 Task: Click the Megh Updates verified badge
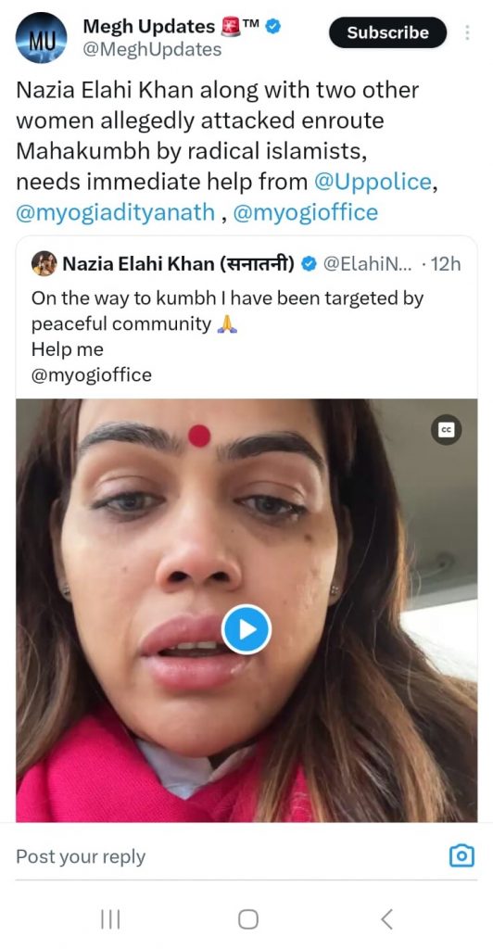point(273,27)
